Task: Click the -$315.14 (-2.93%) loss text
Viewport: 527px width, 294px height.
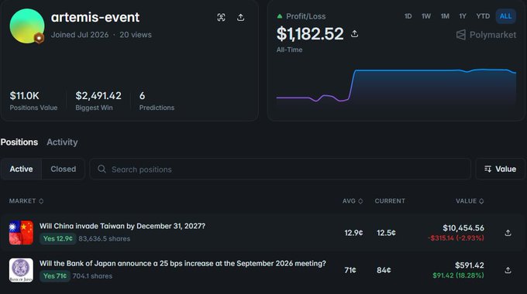Action: coord(456,238)
